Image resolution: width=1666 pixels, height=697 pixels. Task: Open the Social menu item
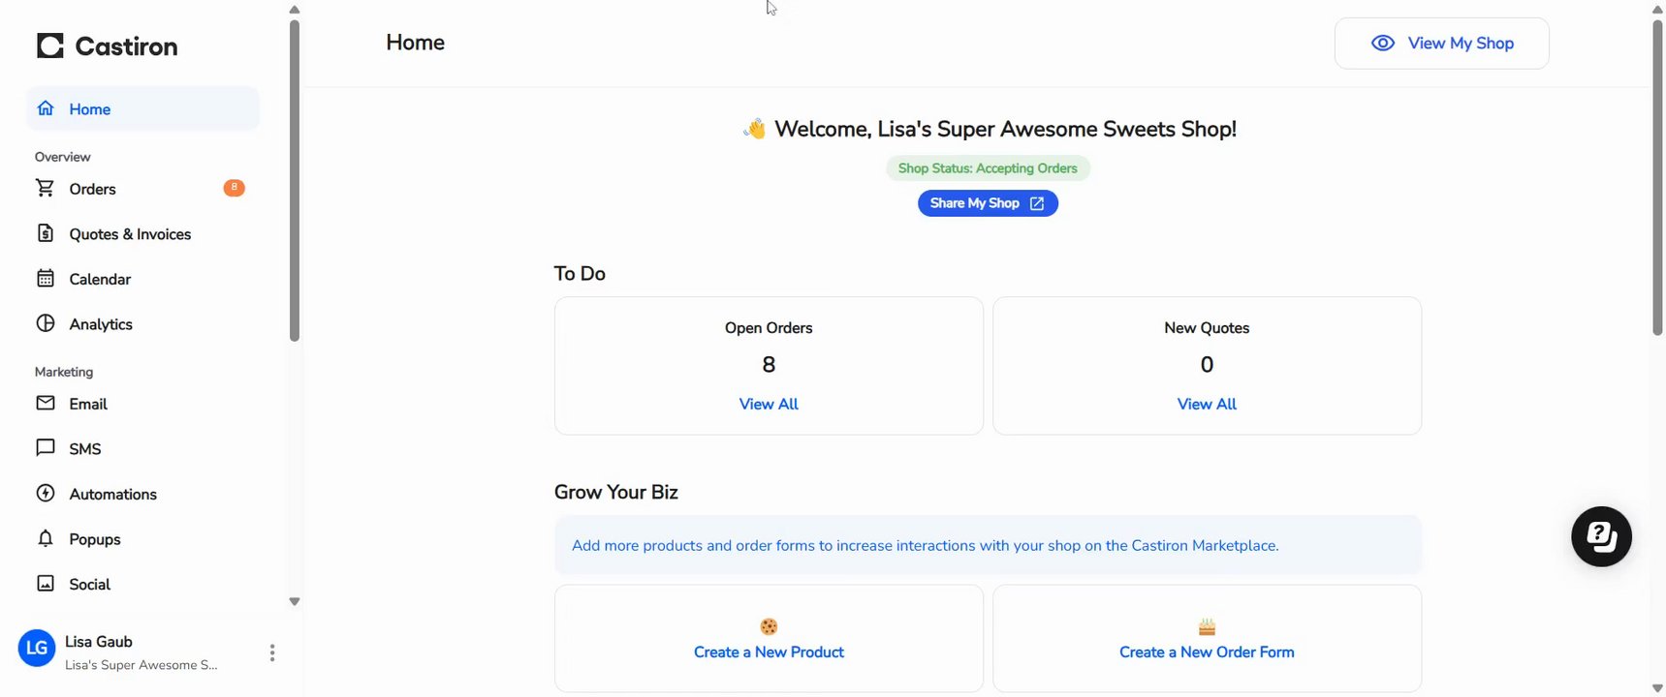[89, 584]
